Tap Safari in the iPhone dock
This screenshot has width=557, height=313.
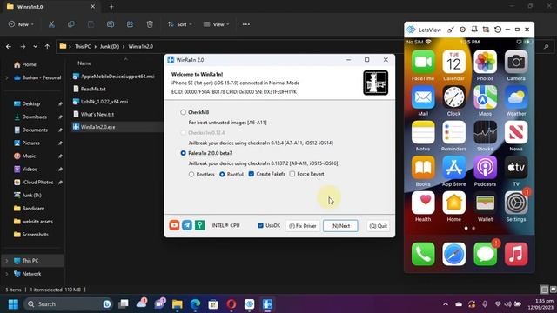[x=453, y=254]
